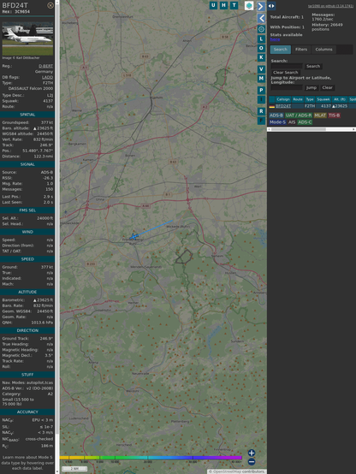The height and width of the screenshot is (474, 356).
Task: Toggle the H map button
Action: (x=223, y=5)
